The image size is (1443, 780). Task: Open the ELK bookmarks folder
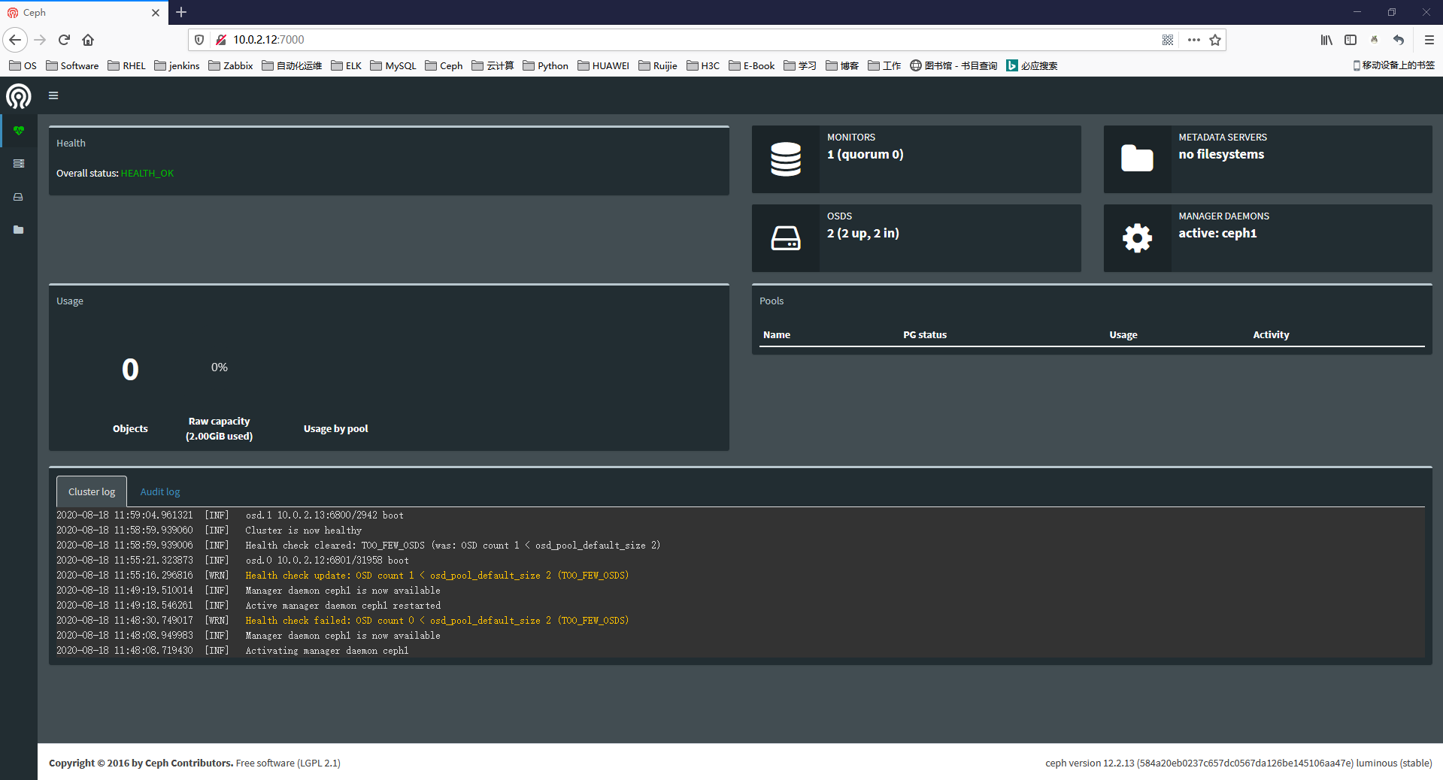(x=346, y=65)
